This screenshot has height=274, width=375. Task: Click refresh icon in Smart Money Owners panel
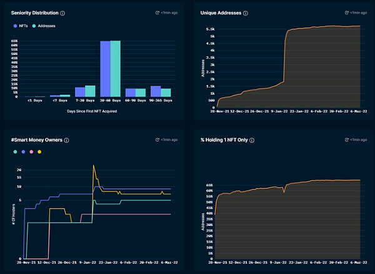(156, 140)
